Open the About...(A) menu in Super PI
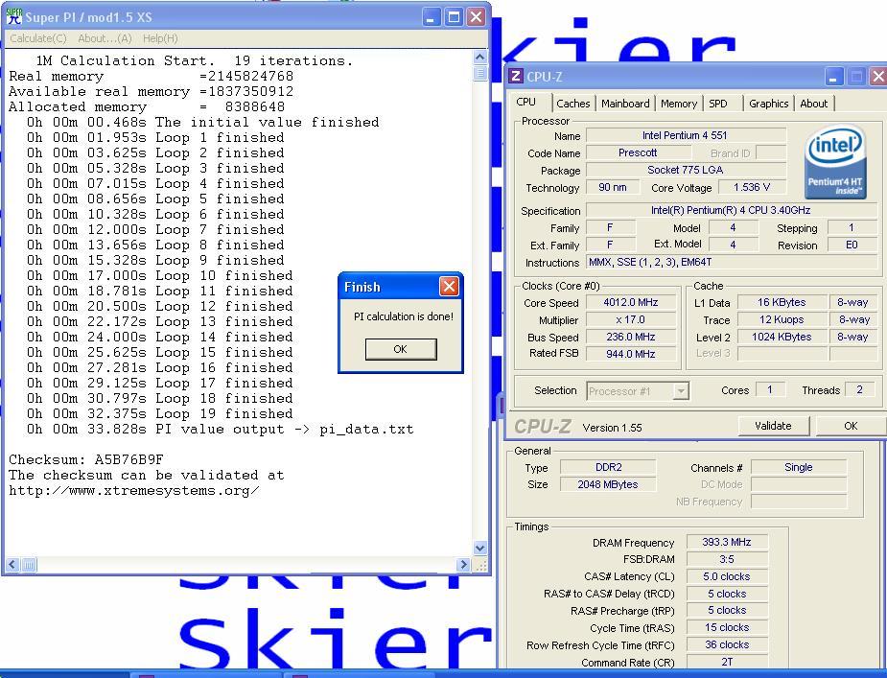Viewport: 887px width, 678px height. click(x=105, y=38)
